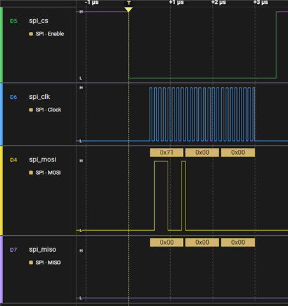Select the SPI - MISO analyzer badge
Viewport: 288px width, 306px height.
click(45, 263)
